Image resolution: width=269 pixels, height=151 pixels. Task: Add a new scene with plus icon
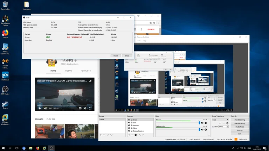101,135
